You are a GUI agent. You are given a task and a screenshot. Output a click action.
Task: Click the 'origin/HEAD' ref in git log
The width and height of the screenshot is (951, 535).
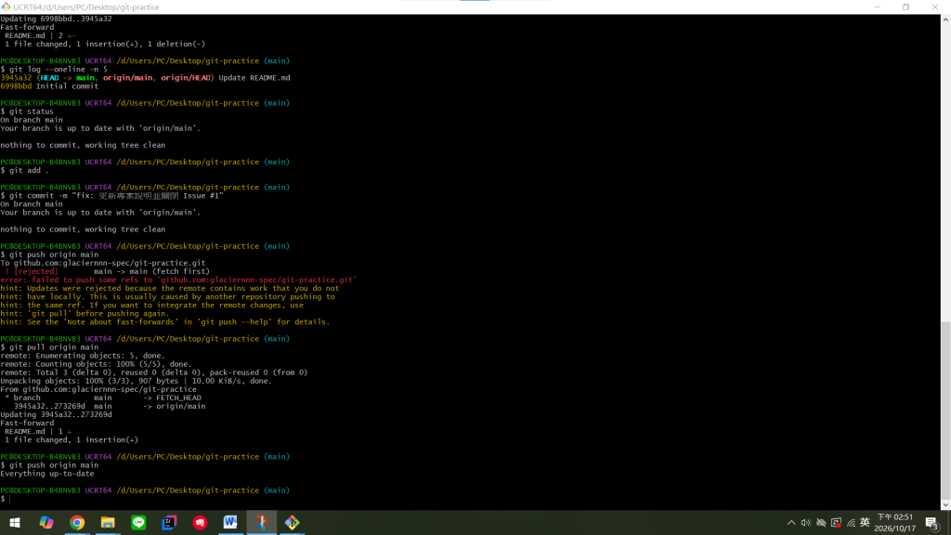point(185,78)
